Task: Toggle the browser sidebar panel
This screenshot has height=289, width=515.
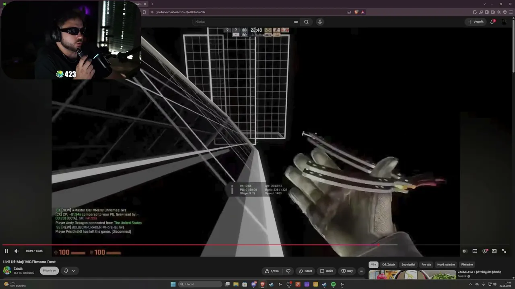Action: coord(487,12)
